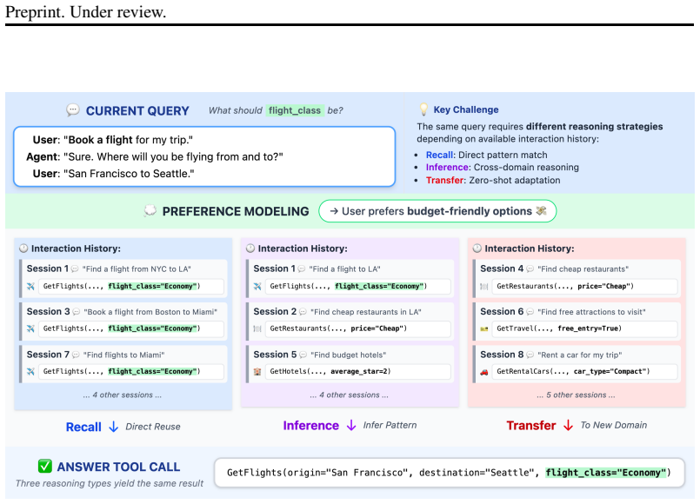Click the red Transfer link in Key Challenge list
Screen dimensions: 700x504
445,180
